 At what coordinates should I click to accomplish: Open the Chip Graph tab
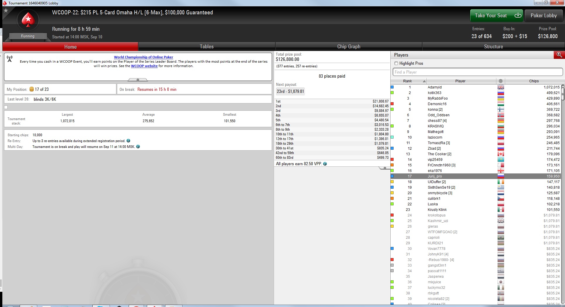pyautogui.click(x=349, y=47)
